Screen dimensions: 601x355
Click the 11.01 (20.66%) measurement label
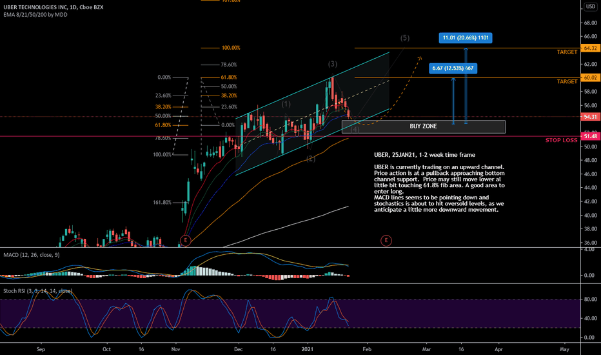click(x=466, y=37)
